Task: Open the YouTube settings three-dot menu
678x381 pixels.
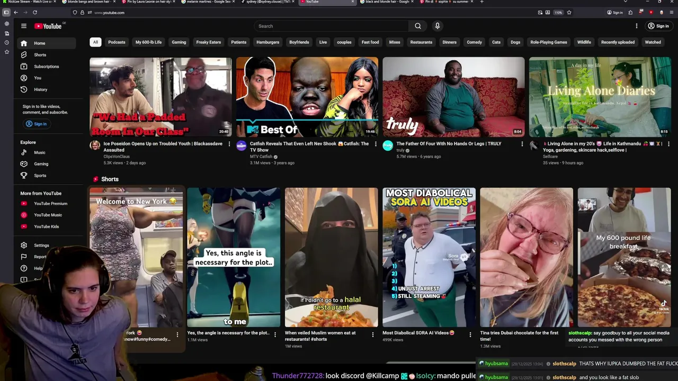Action: (637, 26)
